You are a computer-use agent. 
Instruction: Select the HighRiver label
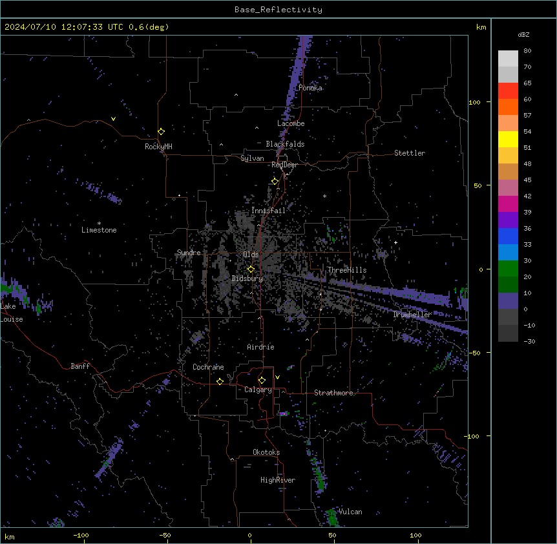tap(278, 480)
